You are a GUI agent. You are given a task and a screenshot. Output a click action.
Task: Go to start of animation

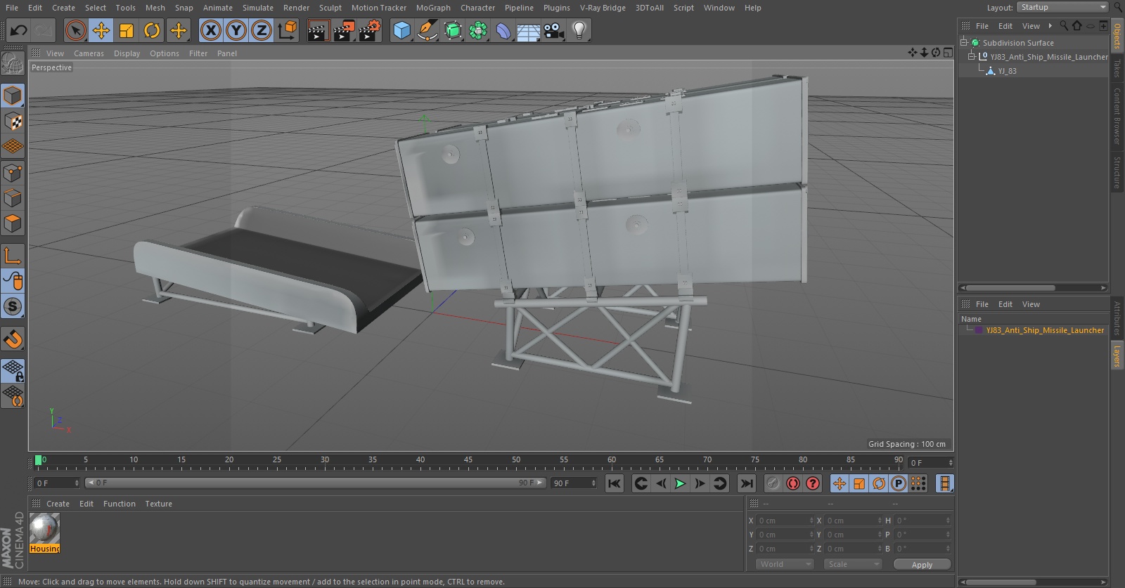[615, 483]
